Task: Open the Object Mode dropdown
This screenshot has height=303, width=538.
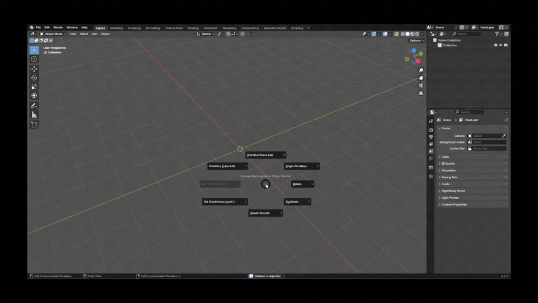Action: point(53,34)
